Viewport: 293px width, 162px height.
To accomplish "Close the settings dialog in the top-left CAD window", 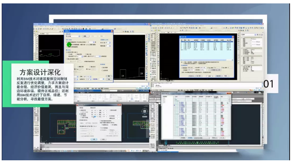I will [112, 31].
